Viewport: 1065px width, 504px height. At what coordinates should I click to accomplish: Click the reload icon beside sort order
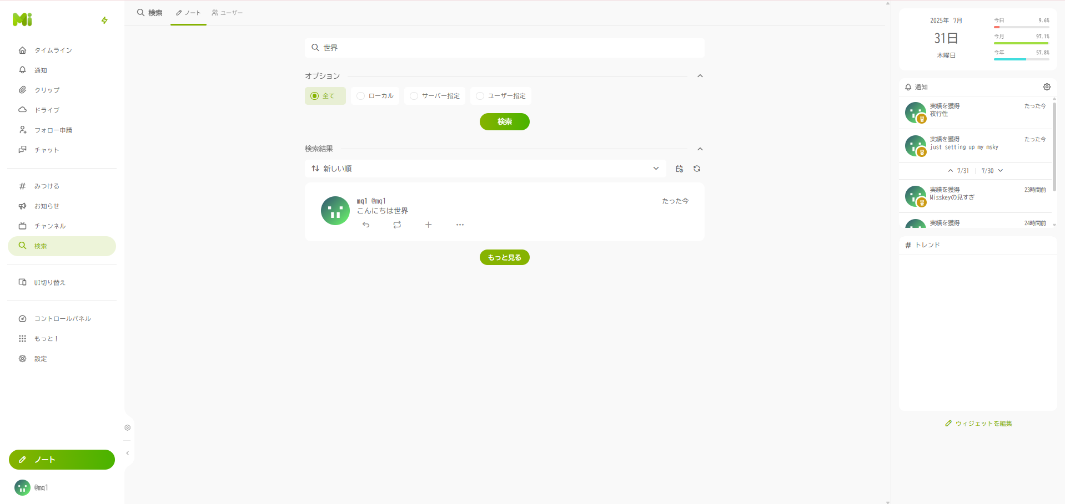tap(697, 169)
